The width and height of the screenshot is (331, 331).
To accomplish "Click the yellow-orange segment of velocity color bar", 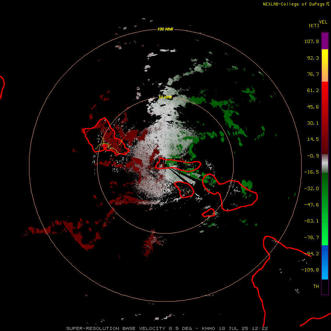I will pyautogui.click(x=325, y=65).
